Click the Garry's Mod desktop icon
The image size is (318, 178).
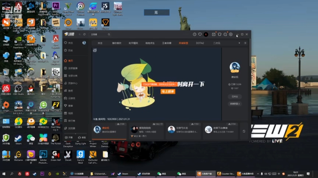click(x=80, y=157)
